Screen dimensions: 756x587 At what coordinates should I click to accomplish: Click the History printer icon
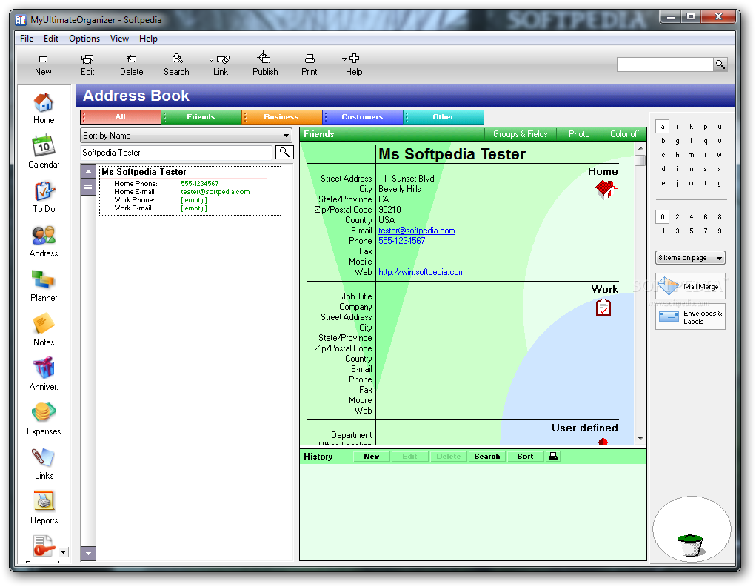[553, 456]
